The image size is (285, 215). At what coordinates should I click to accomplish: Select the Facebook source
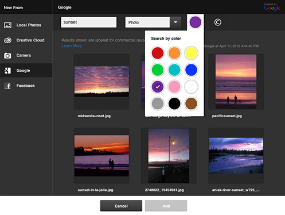(x=26, y=86)
